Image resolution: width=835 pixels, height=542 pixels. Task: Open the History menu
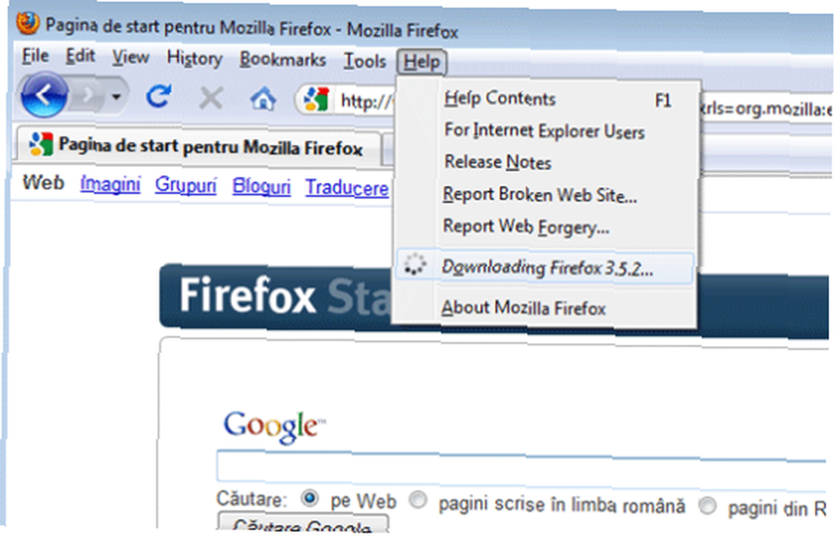(x=195, y=58)
